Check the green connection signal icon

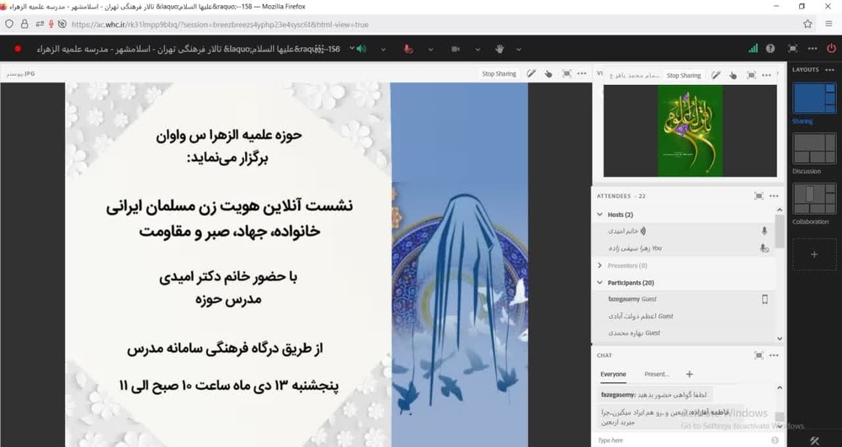tap(754, 48)
